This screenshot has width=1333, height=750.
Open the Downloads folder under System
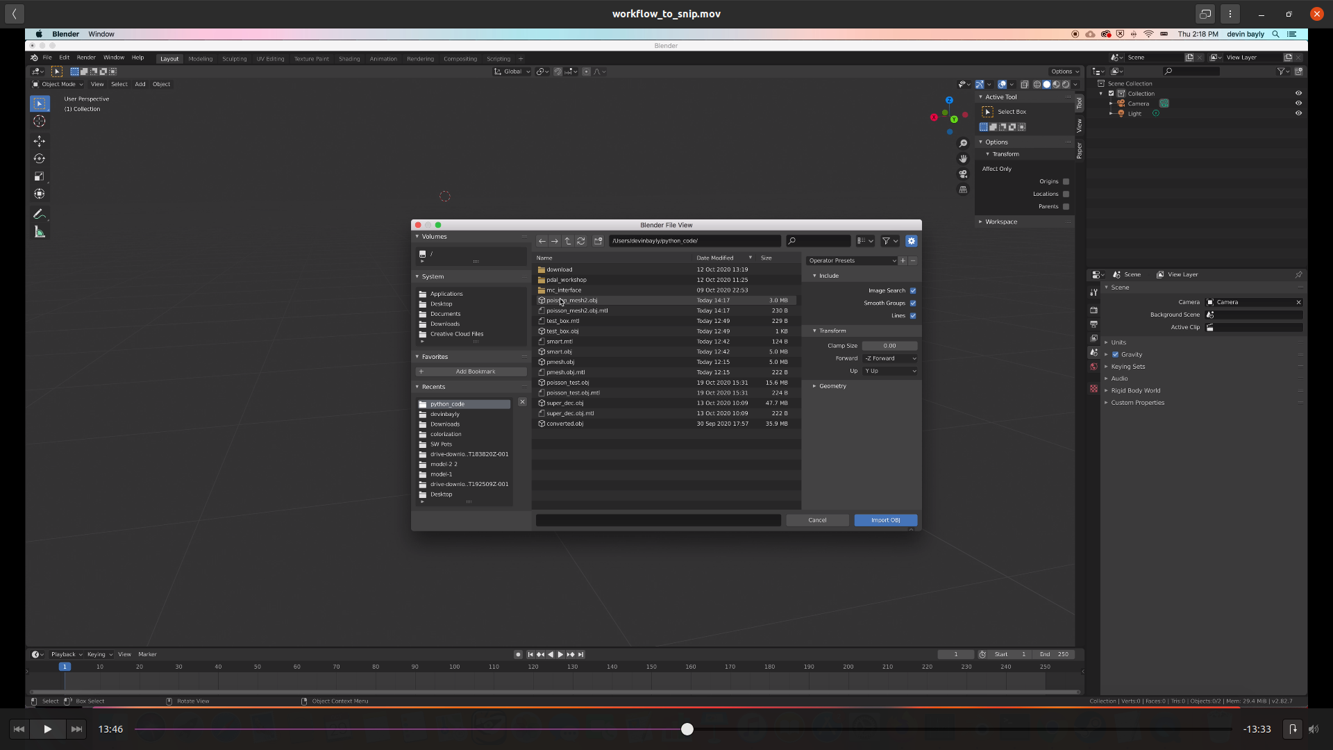pyautogui.click(x=445, y=324)
